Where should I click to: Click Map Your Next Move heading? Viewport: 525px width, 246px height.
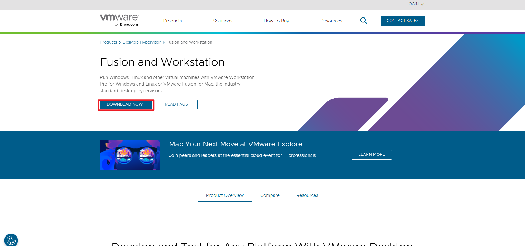(236, 144)
